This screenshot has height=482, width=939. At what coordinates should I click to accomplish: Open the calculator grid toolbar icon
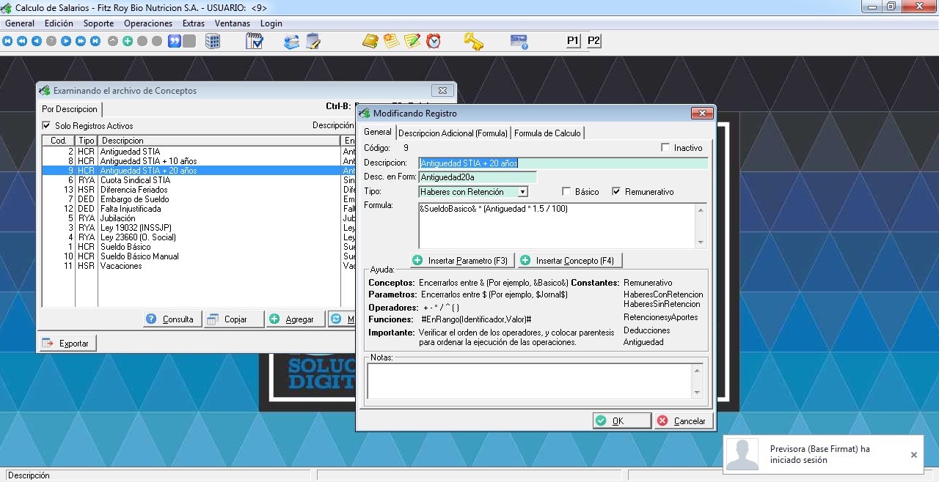[213, 41]
